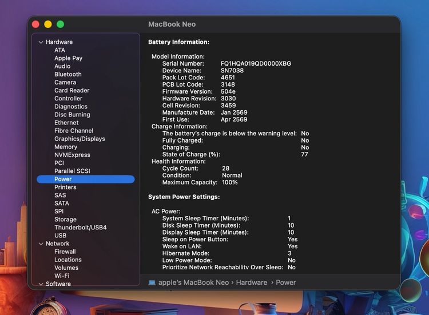Select SAS in the sidebar

60,195
